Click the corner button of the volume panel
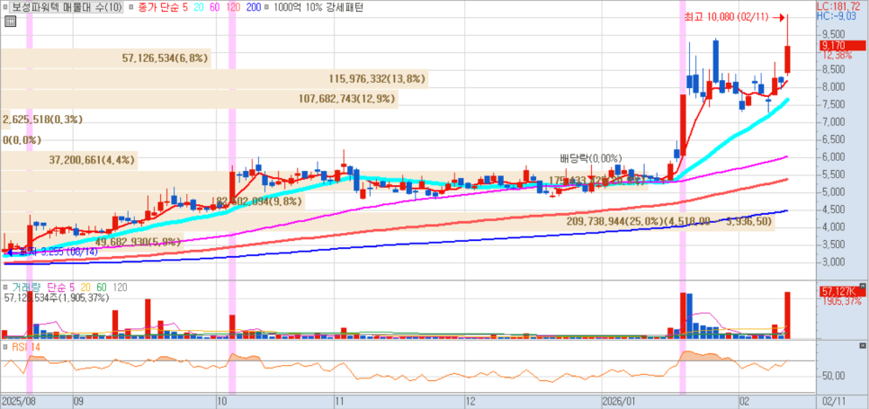Screen dimensions: 869x409 click(x=862, y=286)
